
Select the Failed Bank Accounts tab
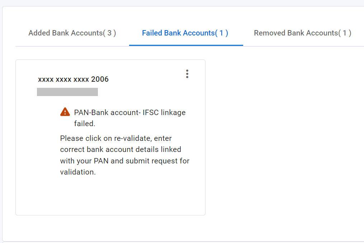[185, 33]
